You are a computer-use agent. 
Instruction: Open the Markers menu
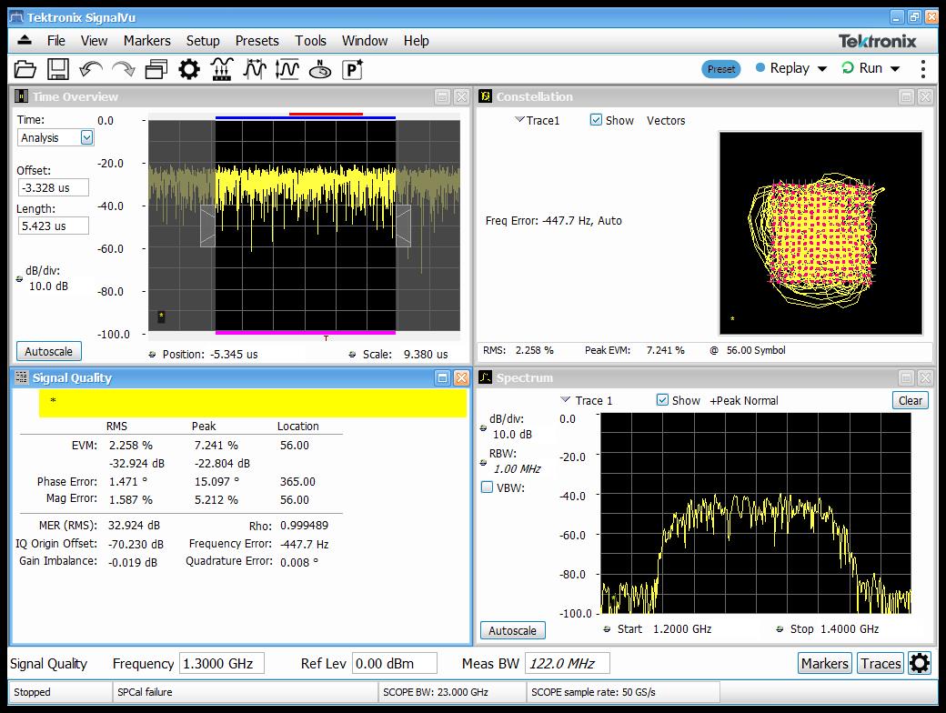coord(146,40)
